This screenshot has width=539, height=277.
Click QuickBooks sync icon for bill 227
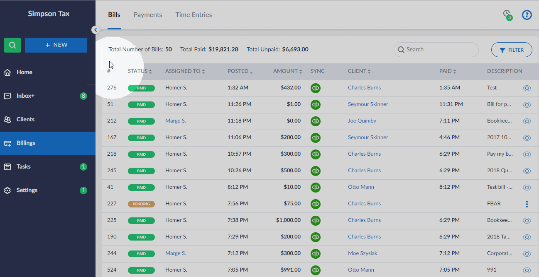tap(316, 204)
